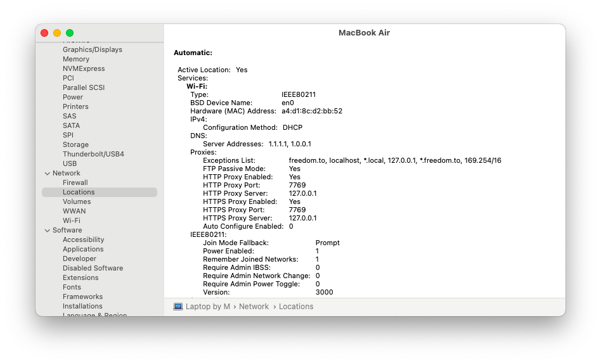Click the green zoom window button

(70, 33)
